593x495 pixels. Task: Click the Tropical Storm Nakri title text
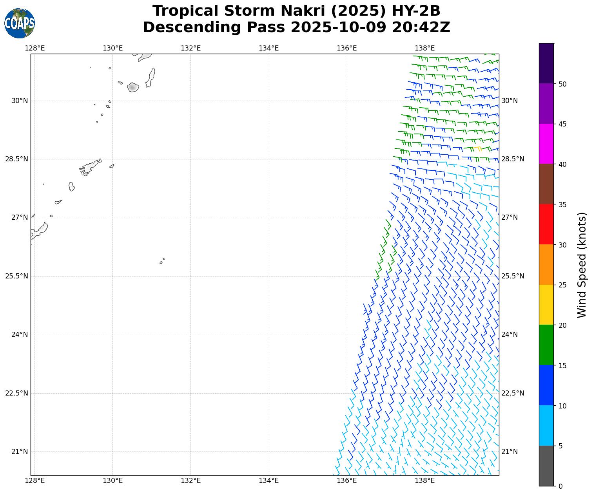pyautogui.click(x=296, y=11)
